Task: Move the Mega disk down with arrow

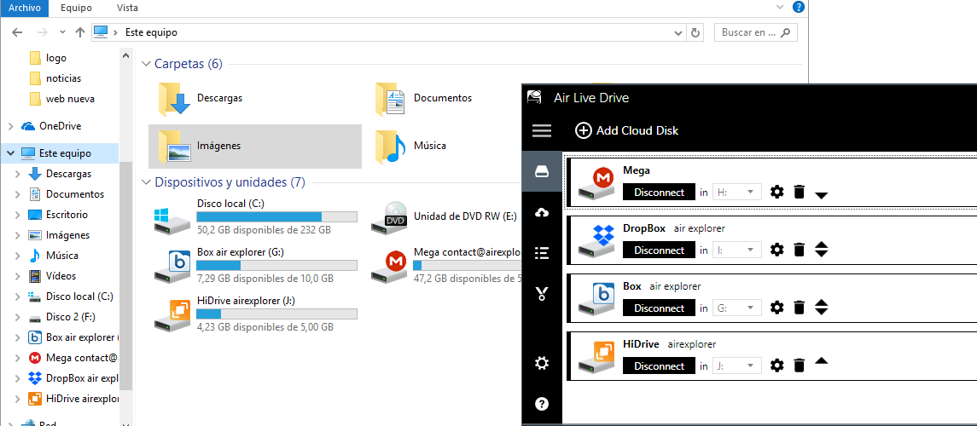Action: click(x=821, y=195)
